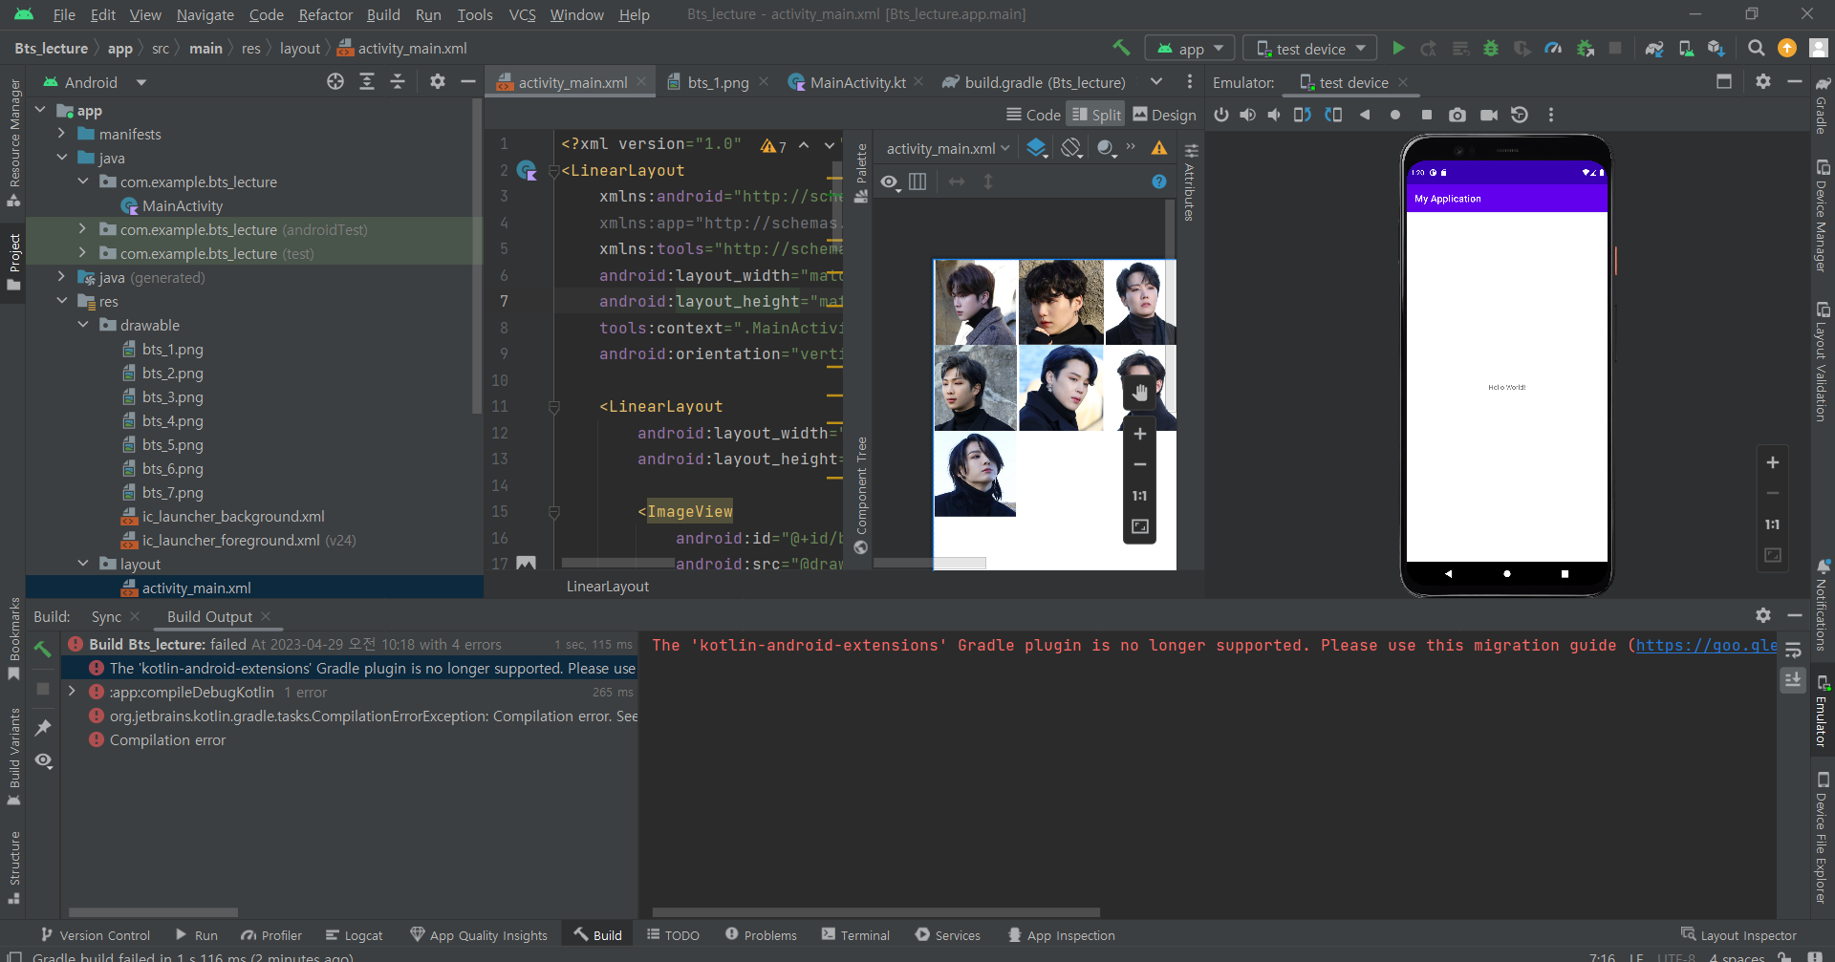
Task: Select bts_4.png in drawable folder
Action: 172,420
